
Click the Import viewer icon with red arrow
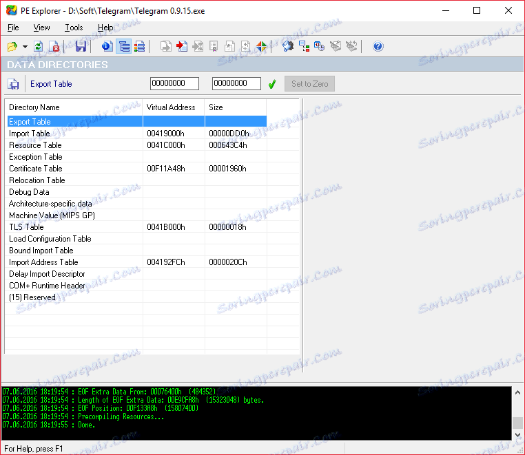[x=181, y=46]
